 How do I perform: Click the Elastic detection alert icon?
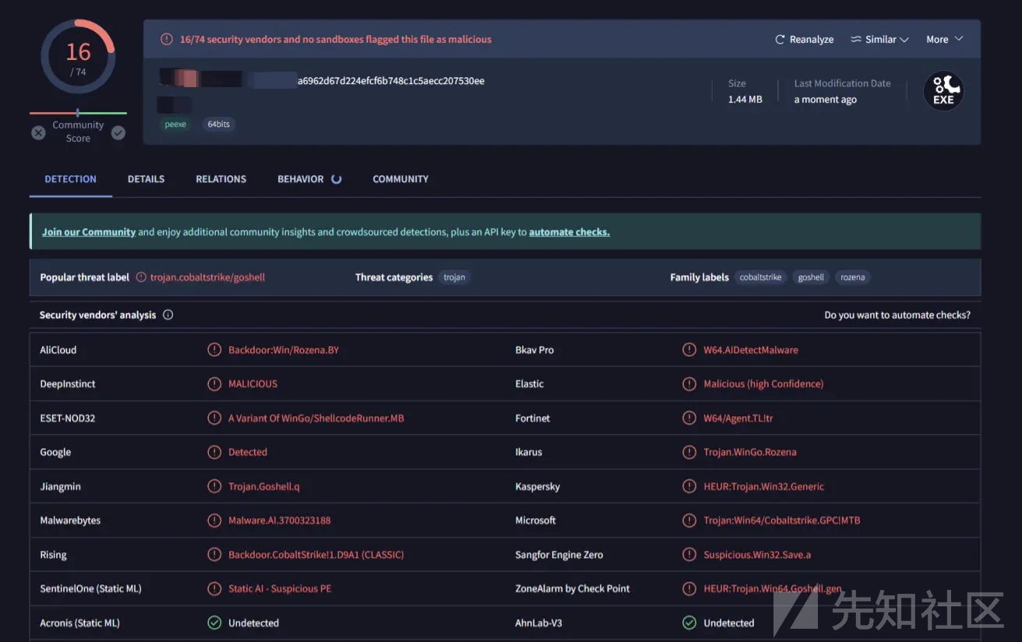click(689, 384)
